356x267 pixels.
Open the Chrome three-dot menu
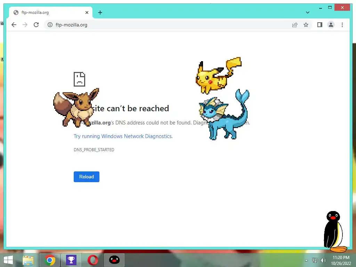coord(342,25)
